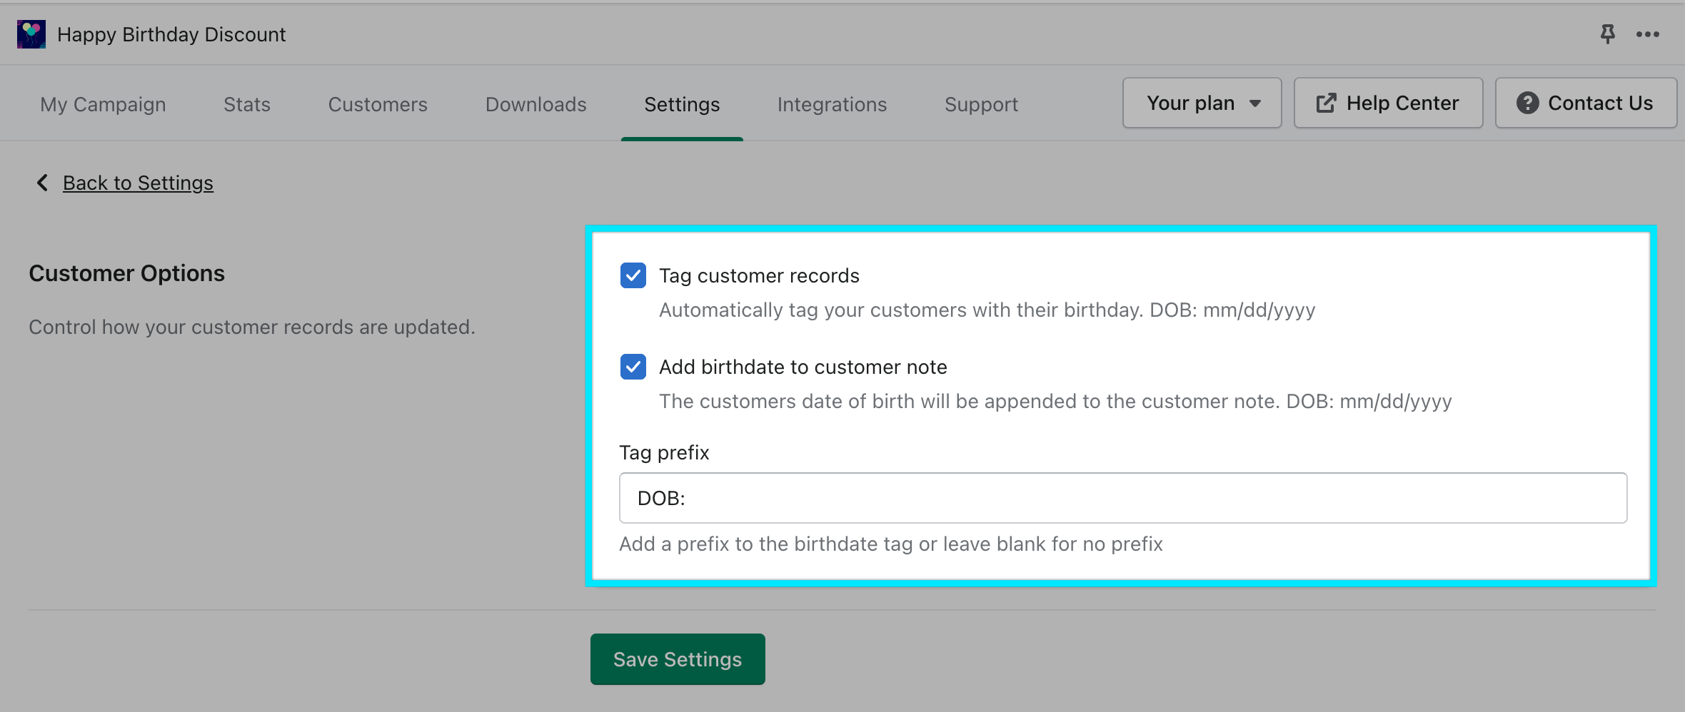Pin the app using the pin icon
The image size is (1685, 712).
[1607, 34]
